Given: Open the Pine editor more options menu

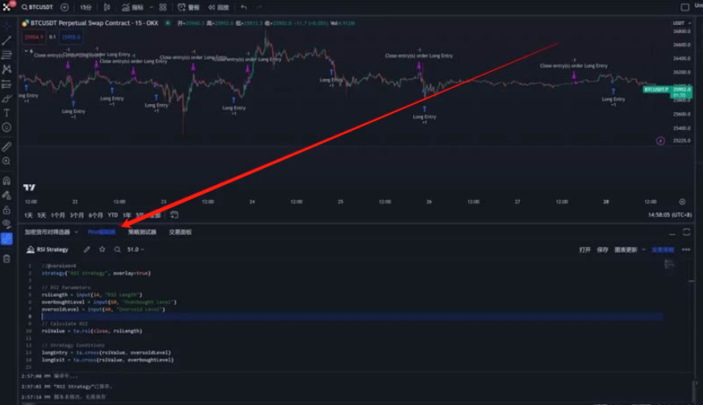Looking at the screenshot, I should (686, 249).
